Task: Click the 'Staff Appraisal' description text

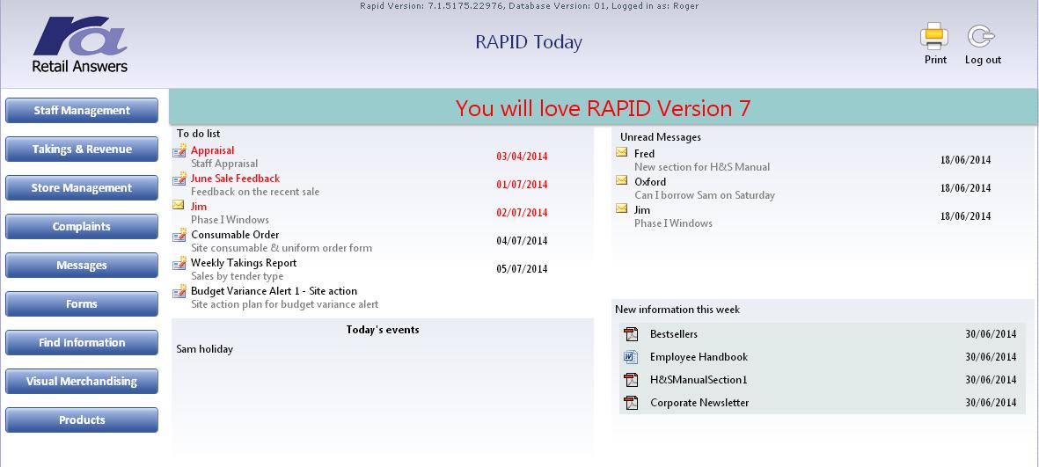Action: click(x=224, y=164)
